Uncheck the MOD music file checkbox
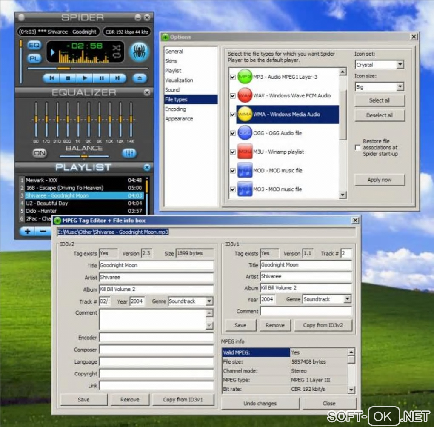Screen dimensions: 434x427 point(233,171)
